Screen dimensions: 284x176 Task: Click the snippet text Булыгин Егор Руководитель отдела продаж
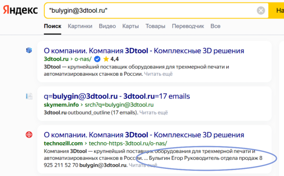coord(204,158)
